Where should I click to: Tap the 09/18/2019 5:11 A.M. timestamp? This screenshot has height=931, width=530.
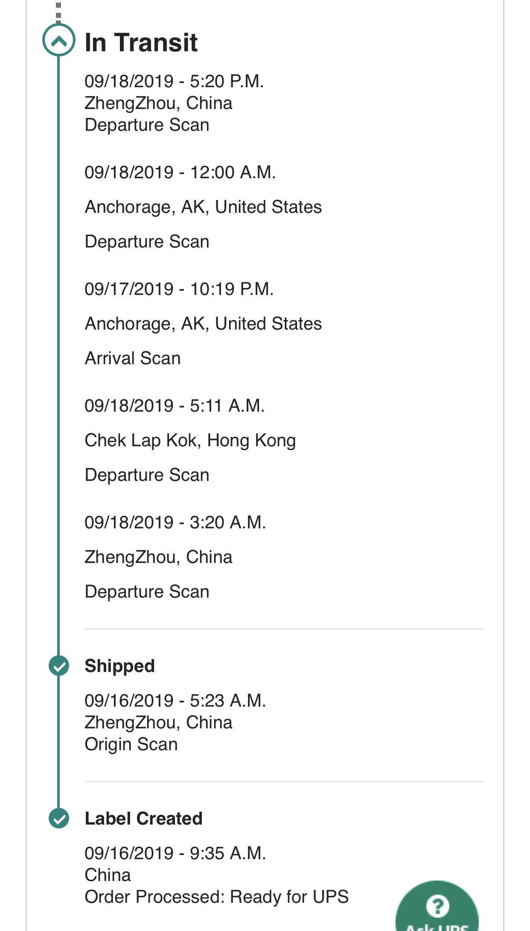coord(175,406)
